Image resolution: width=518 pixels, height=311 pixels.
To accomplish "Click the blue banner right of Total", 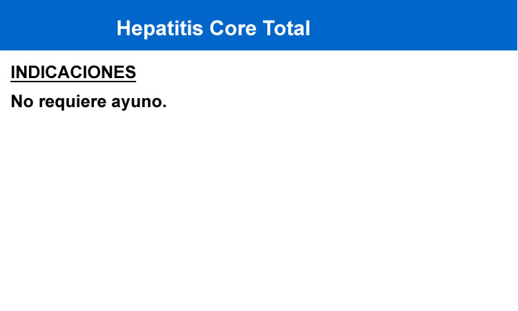I will [413, 26].
